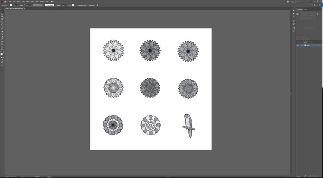Click the Asset Export panel icon
This screenshot has height=178, width=323.
pyautogui.click(x=294, y=28)
